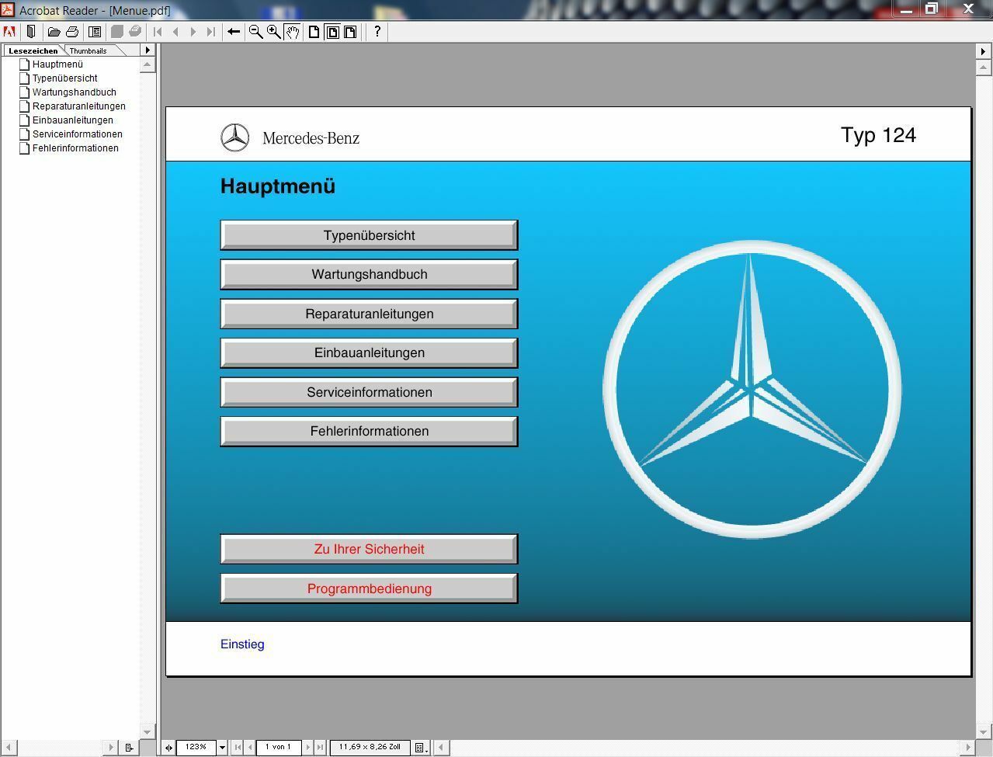Select the Einbauanleitungen bookmark
The image size is (993, 757).
point(72,120)
